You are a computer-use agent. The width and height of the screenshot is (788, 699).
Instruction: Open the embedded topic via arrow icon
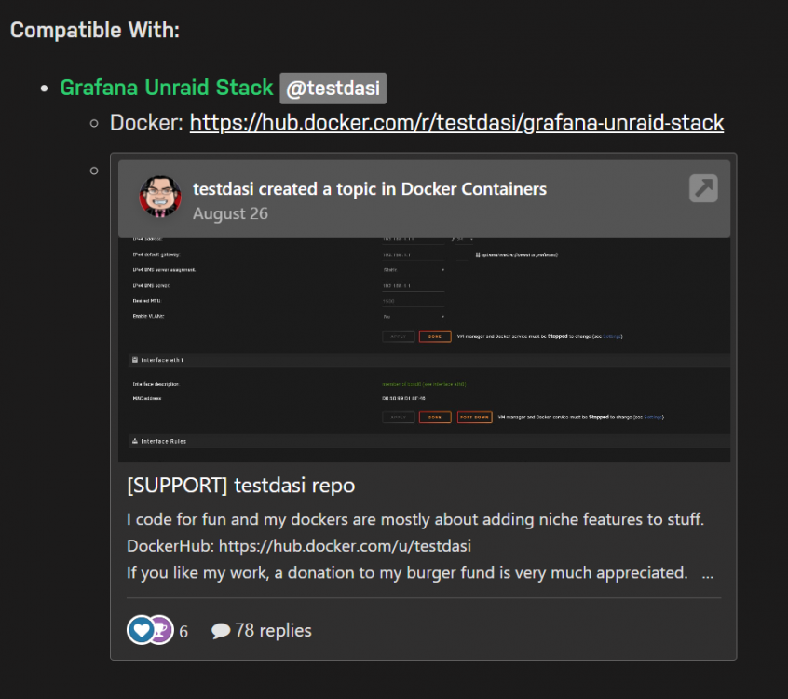(x=703, y=188)
